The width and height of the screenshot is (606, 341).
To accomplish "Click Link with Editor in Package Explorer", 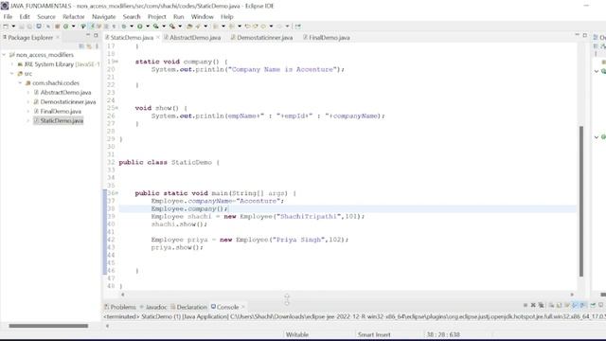I will point(89,46).
